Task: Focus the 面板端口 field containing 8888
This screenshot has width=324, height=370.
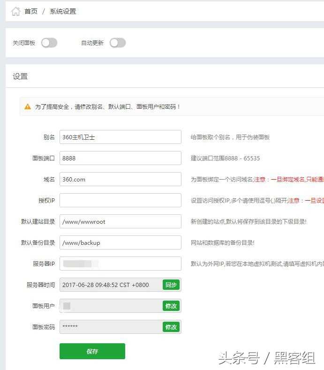Action: point(121,158)
